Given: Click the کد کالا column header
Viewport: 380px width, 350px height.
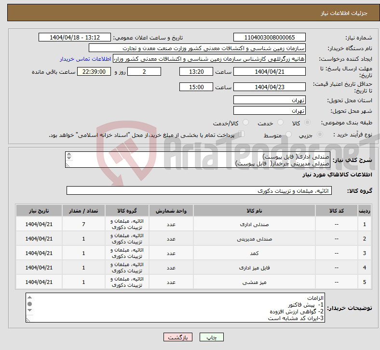Looking at the screenshot, I should click(x=337, y=211).
